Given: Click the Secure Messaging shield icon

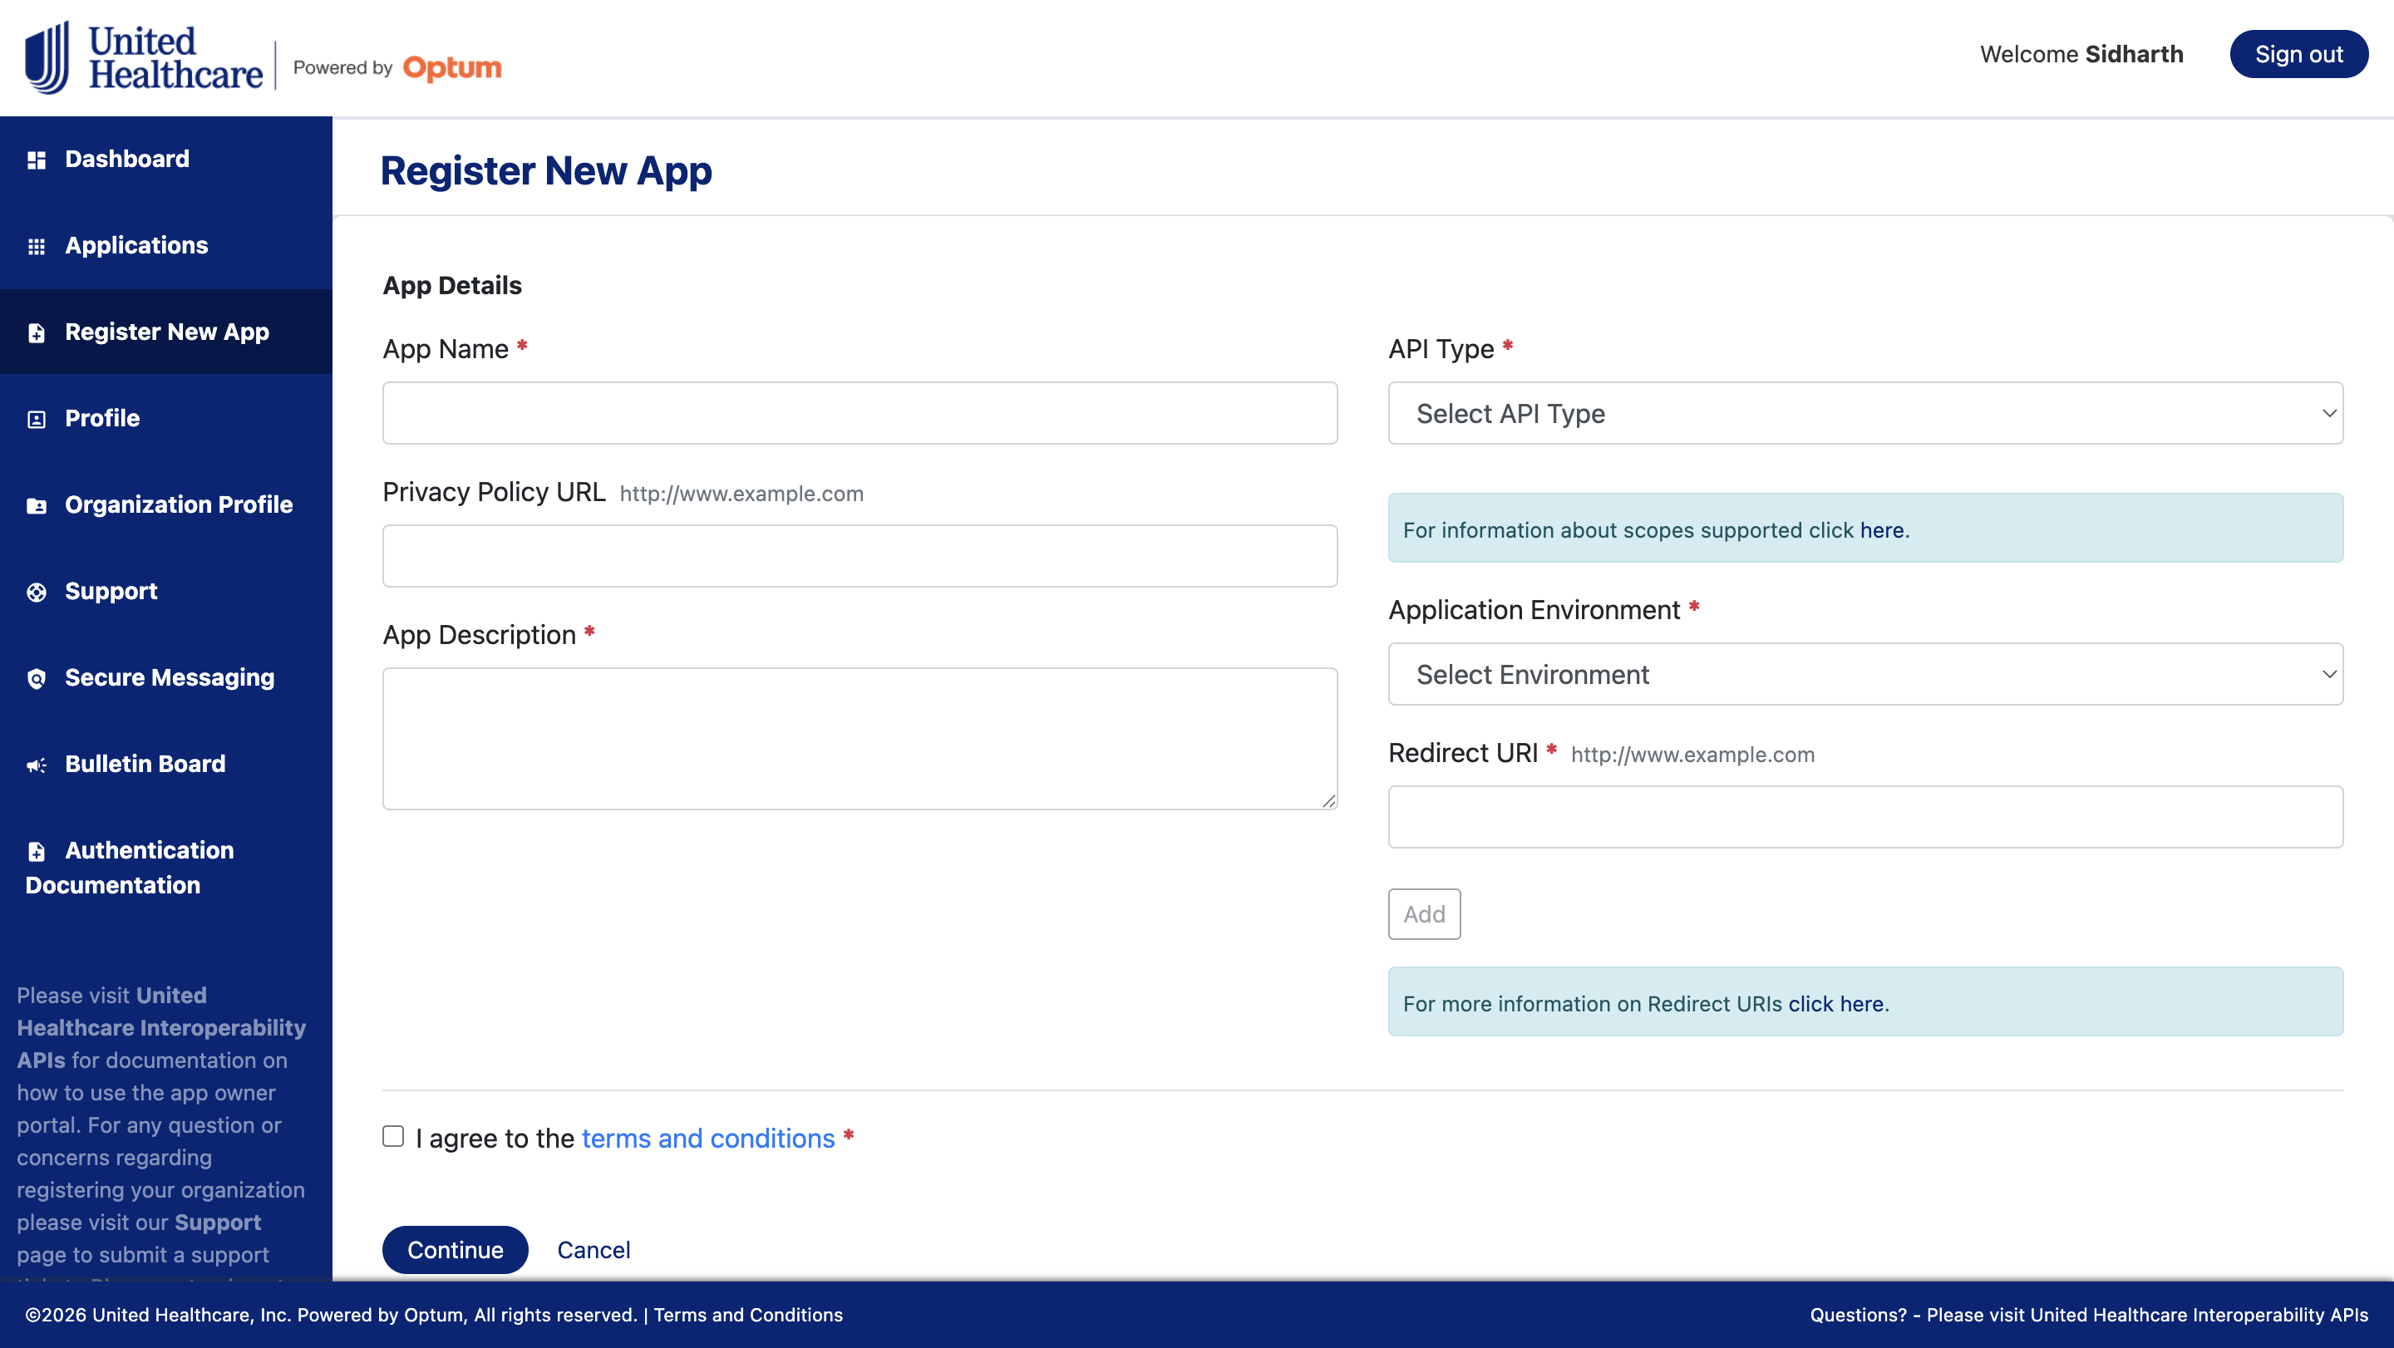Looking at the screenshot, I should coord(37,678).
